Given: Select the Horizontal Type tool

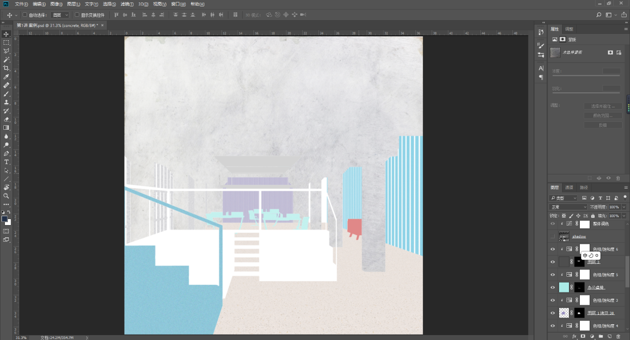Looking at the screenshot, I should click(6, 162).
